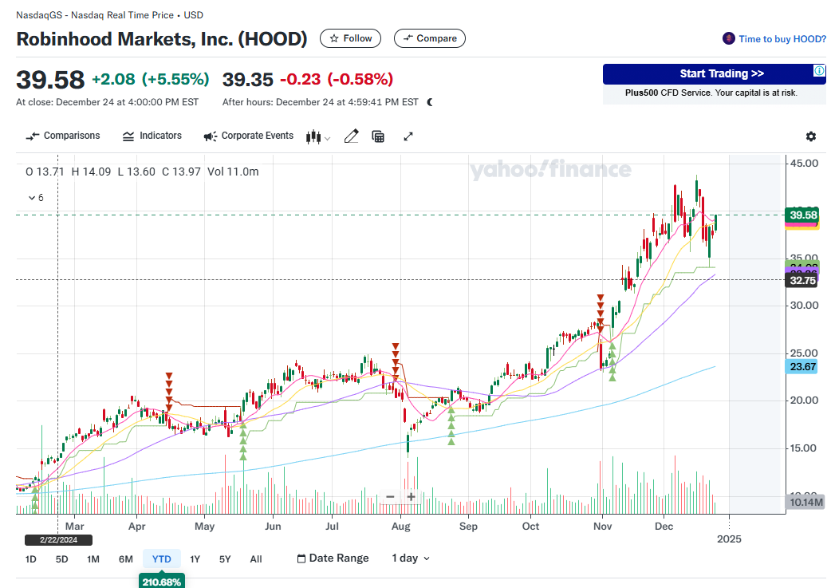Image resolution: width=831 pixels, height=588 pixels.
Task: Click the Jun axis label
Action: point(273,526)
